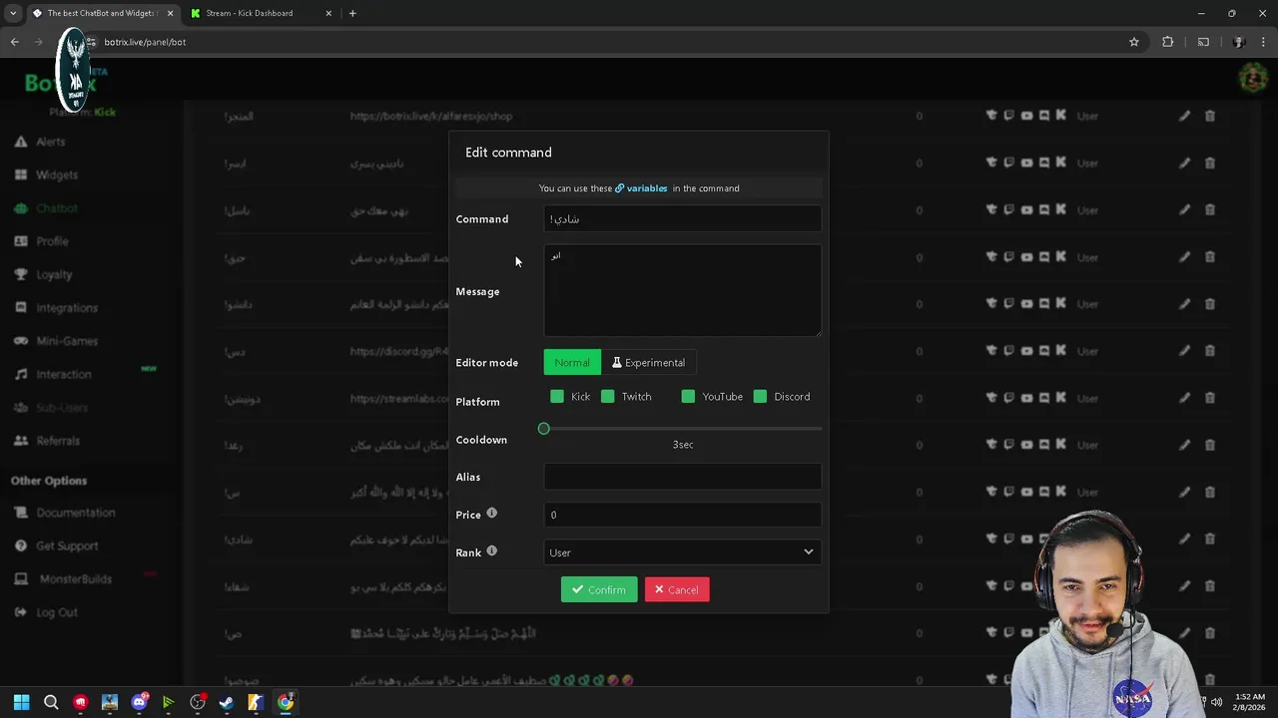Open Windows taskbar Search

pos(51,702)
